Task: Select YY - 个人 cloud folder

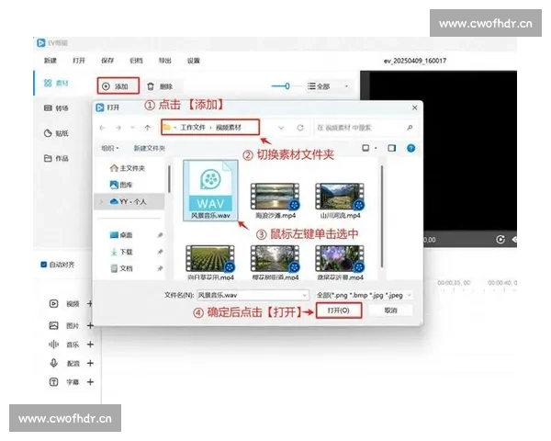Action: tap(129, 201)
